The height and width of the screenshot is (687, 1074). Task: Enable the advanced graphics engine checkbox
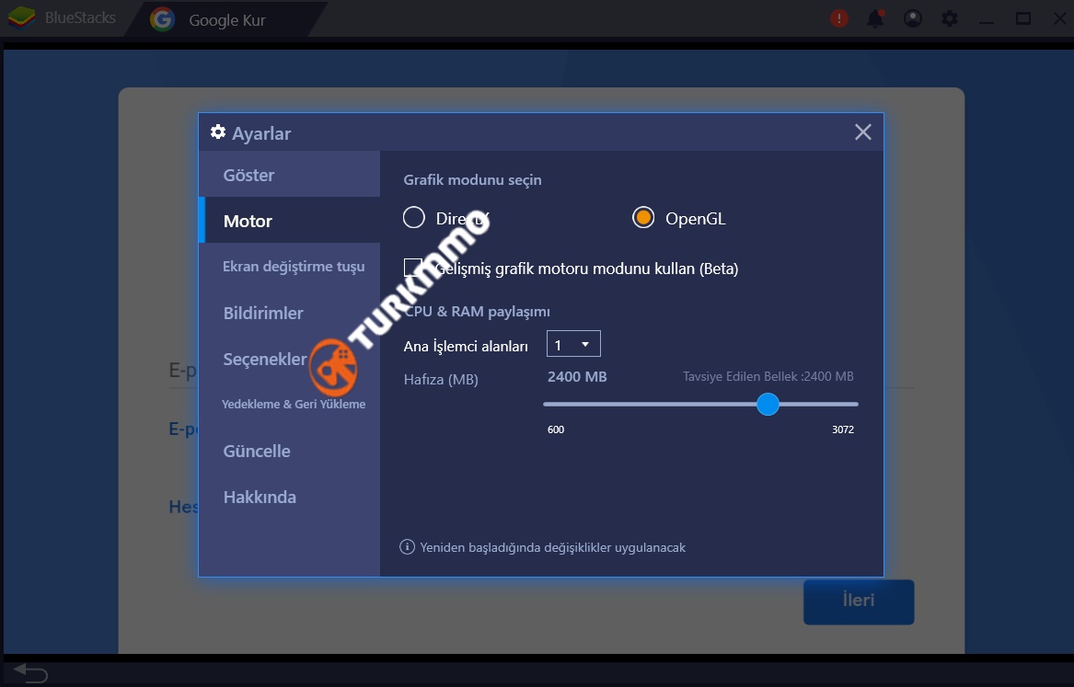[413, 268]
